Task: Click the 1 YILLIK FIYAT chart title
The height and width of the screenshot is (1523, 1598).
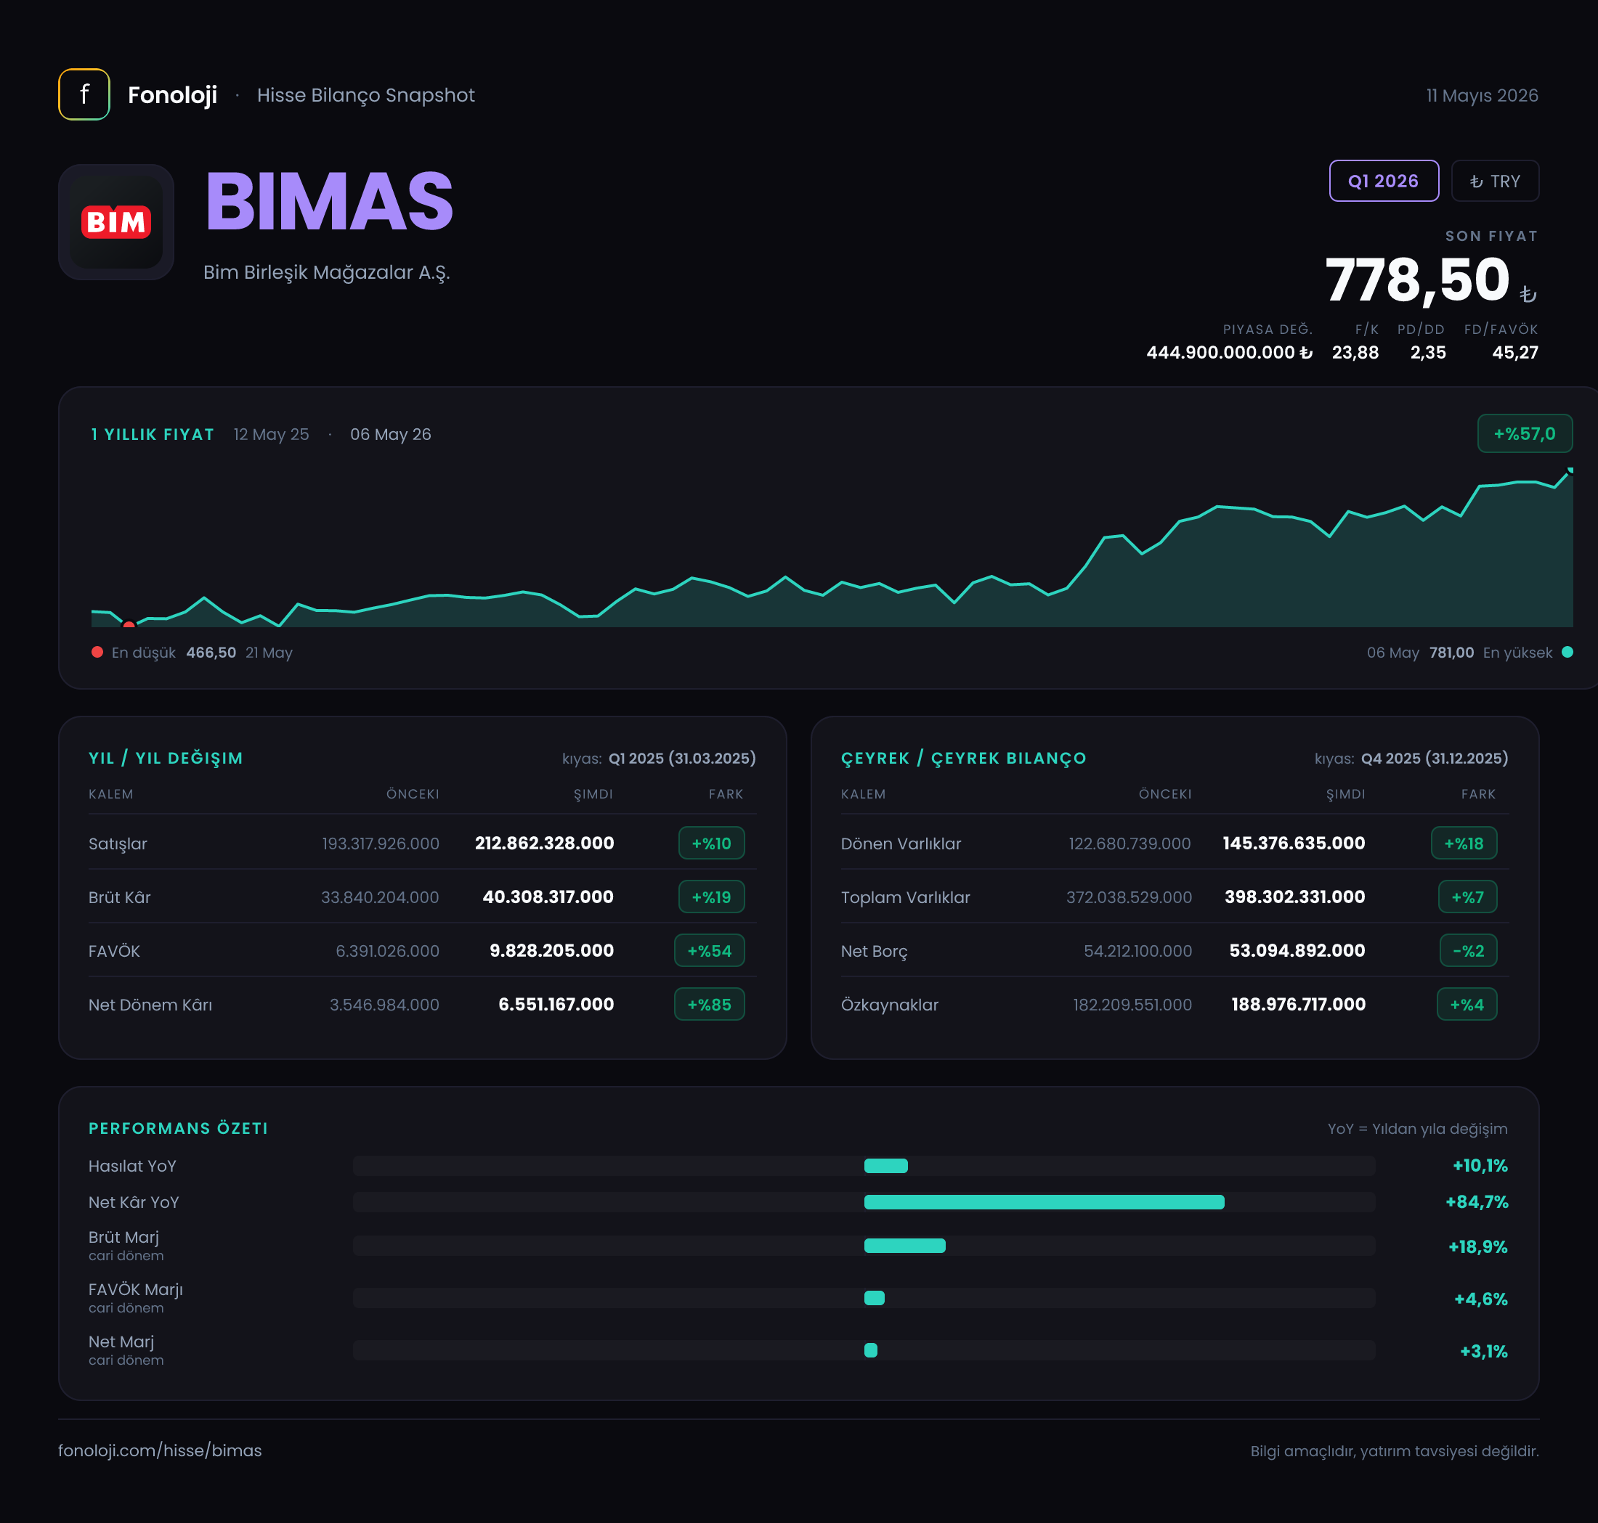Action: (152, 434)
